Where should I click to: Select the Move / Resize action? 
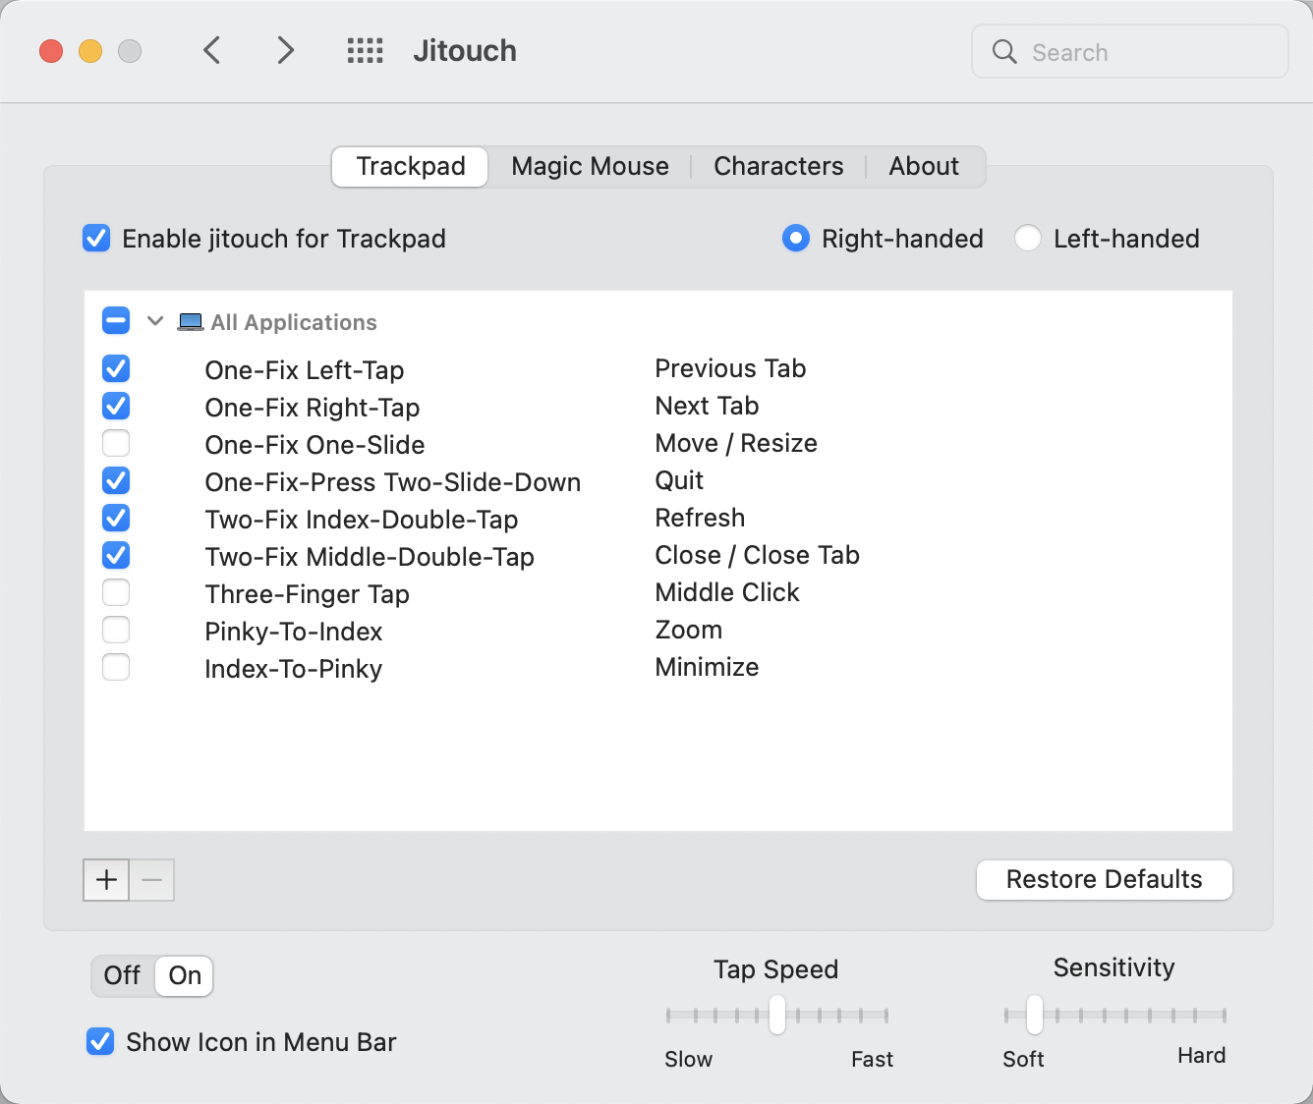click(x=736, y=443)
